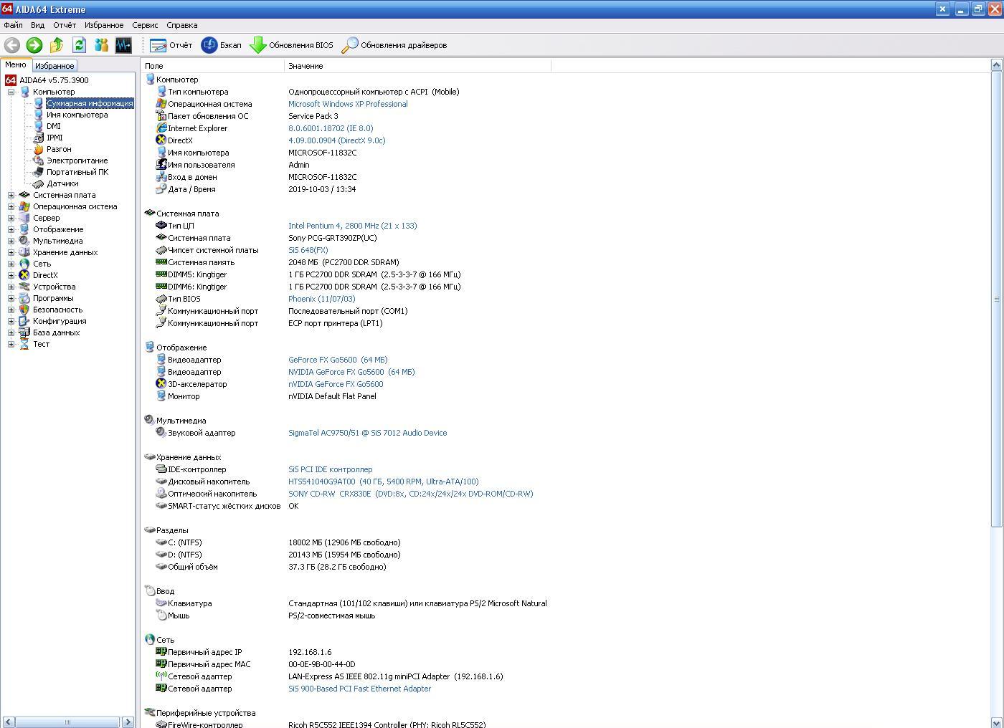Image resolution: width=1004 pixels, height=728 pixels.
Task: Open NVIDIA GeForce FX Go5600 (64 МБ) link
Action: pos(351,372)
